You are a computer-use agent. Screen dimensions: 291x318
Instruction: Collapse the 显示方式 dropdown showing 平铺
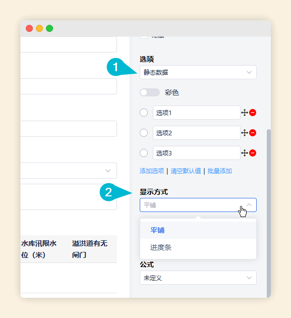tap(198, 205)
